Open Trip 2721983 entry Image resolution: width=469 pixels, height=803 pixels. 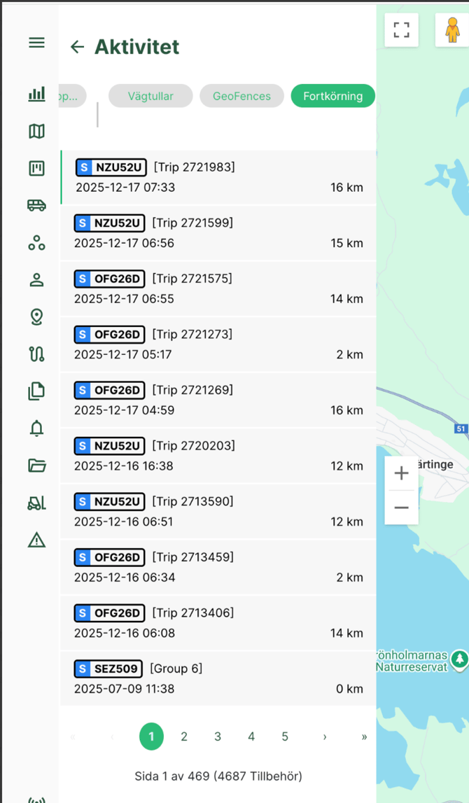click(x=218, y=177)
